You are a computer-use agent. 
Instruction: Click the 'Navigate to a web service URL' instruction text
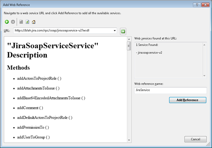click(62, 13)
